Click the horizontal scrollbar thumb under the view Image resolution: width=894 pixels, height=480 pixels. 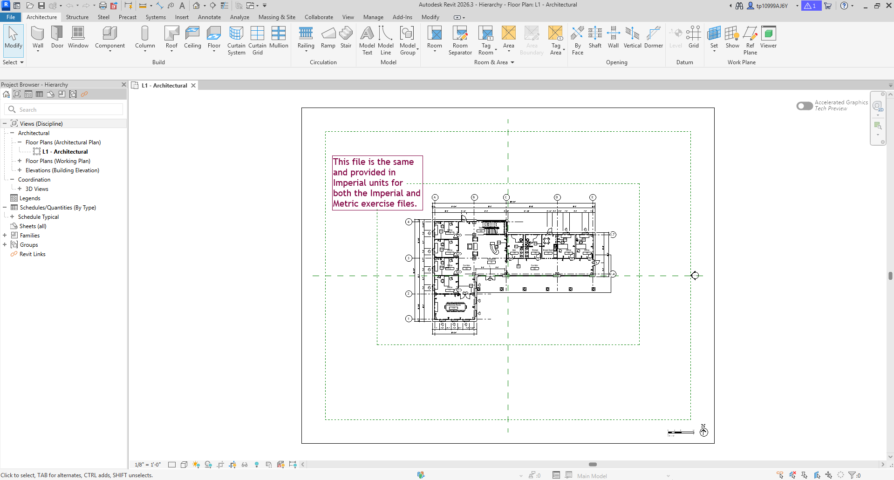[593, 464]
